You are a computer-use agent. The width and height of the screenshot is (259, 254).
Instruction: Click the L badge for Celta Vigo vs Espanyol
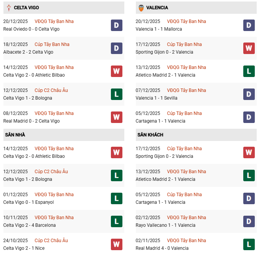click(x=117, y=198)
